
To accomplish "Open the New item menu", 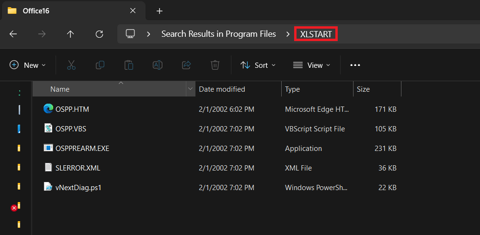I will coord(28,65).
